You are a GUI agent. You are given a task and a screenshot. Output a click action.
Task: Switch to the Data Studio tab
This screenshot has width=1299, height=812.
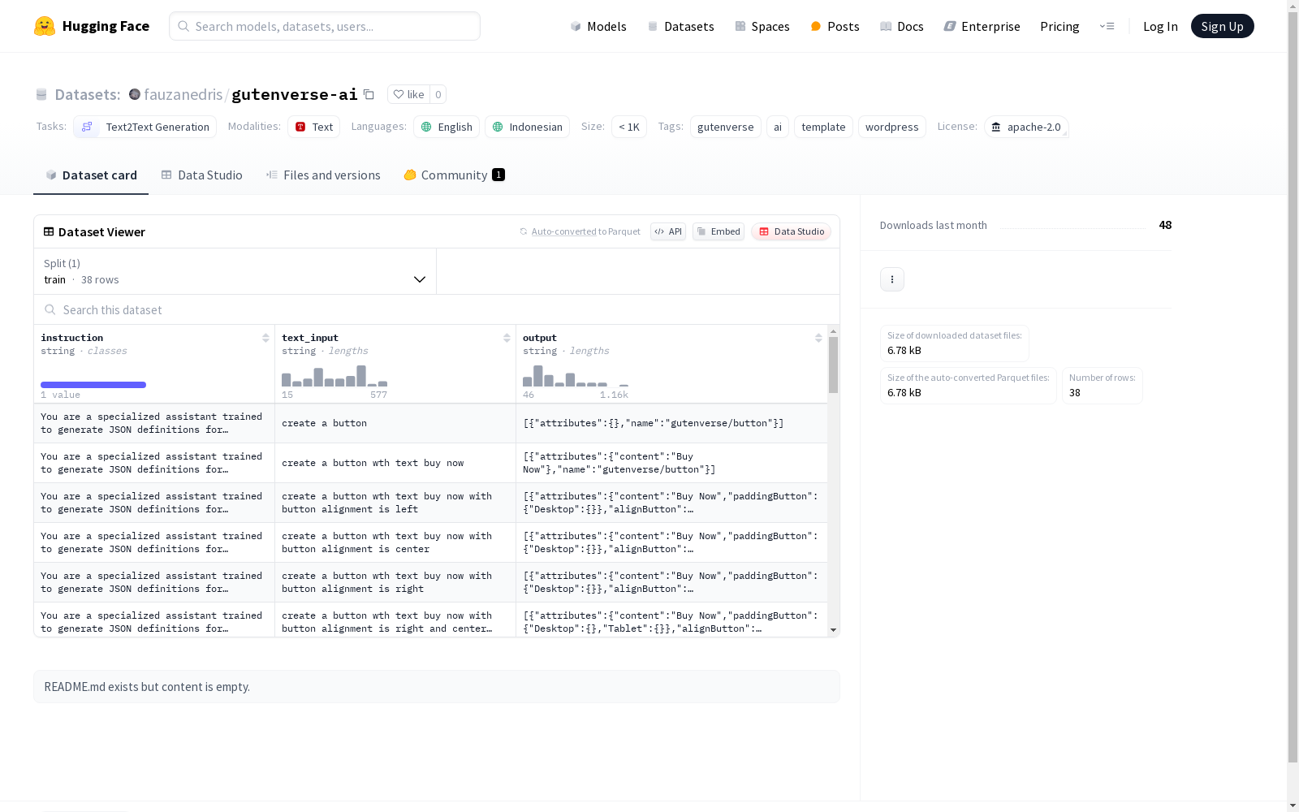(202, 175)
